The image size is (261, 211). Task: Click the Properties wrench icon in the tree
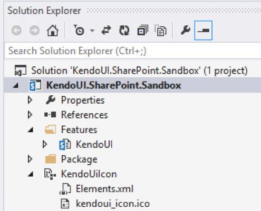(51, 100)
